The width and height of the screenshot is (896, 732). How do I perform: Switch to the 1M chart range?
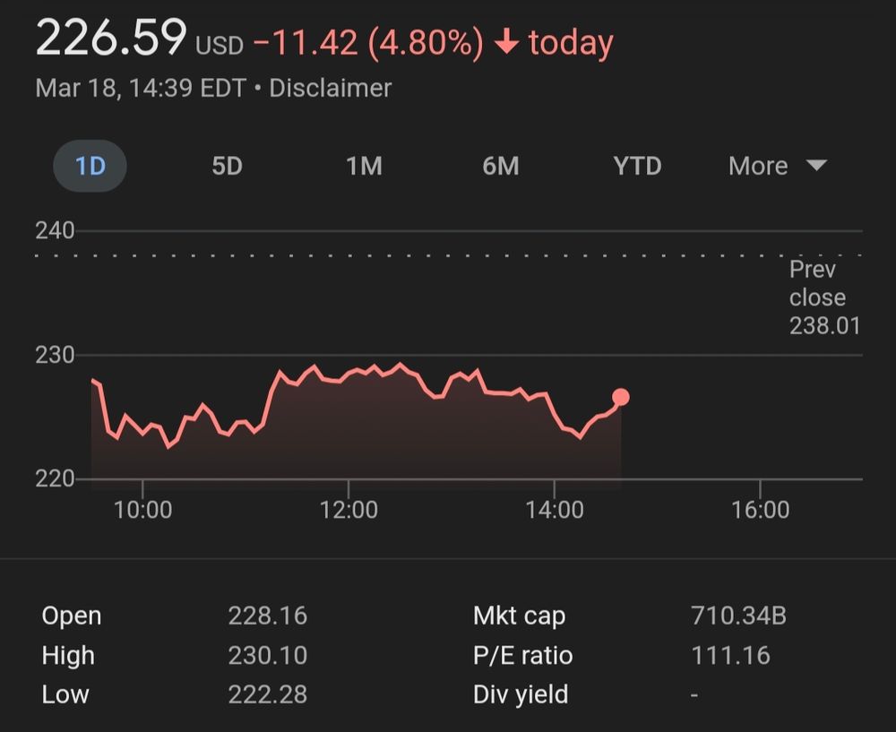[x=364, y=167]
